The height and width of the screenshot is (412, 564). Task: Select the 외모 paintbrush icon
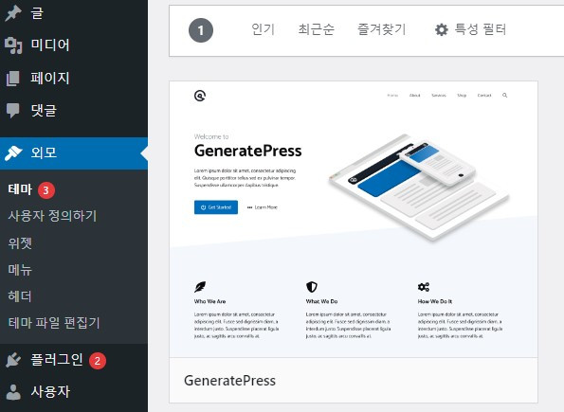[13, 153]
